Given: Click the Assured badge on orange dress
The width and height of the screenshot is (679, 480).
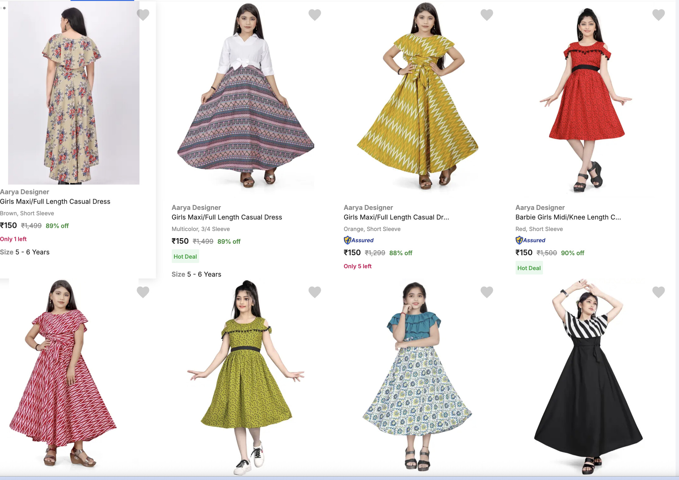Looking at the screenshot, I should tap(359, 240).
